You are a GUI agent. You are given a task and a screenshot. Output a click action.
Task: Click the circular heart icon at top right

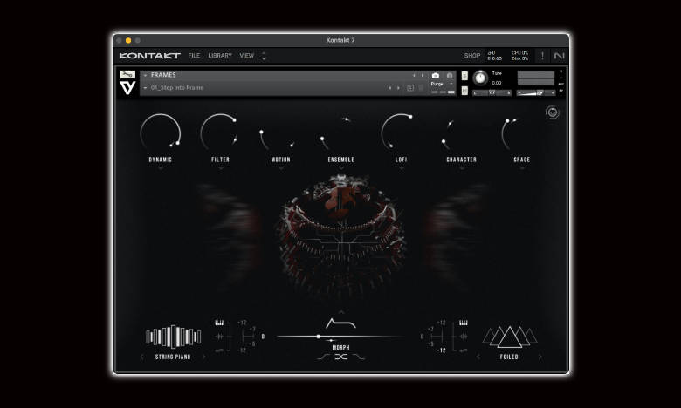[x=553, y=112]
